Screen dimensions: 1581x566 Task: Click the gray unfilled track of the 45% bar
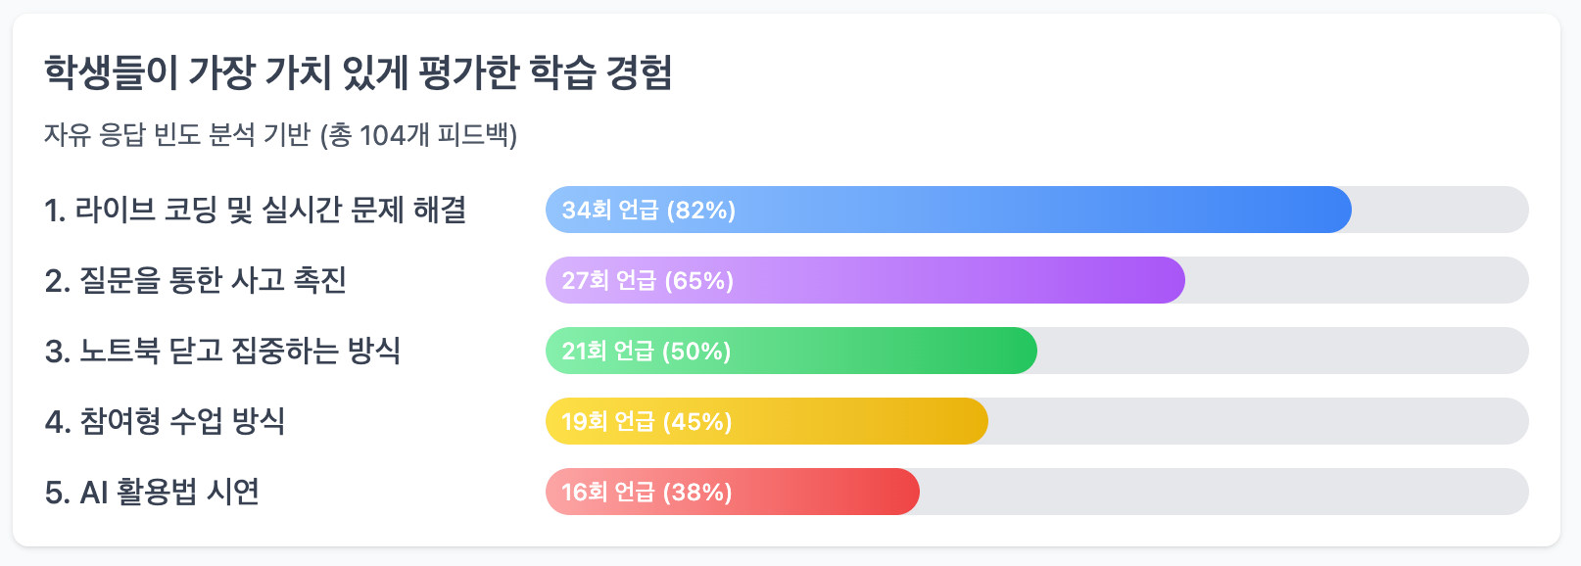(1259, 421)
